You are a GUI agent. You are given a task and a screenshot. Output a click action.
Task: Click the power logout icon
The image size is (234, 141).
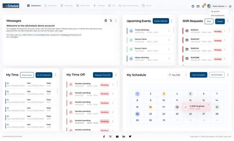coord(230,6)
